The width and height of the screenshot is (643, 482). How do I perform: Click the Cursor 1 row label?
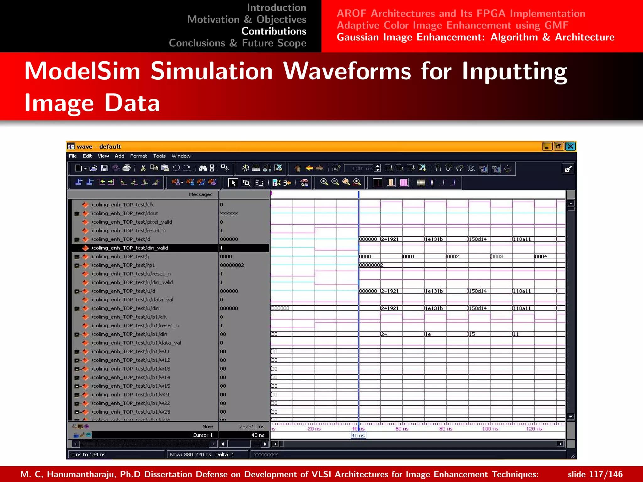pos(203,435)
